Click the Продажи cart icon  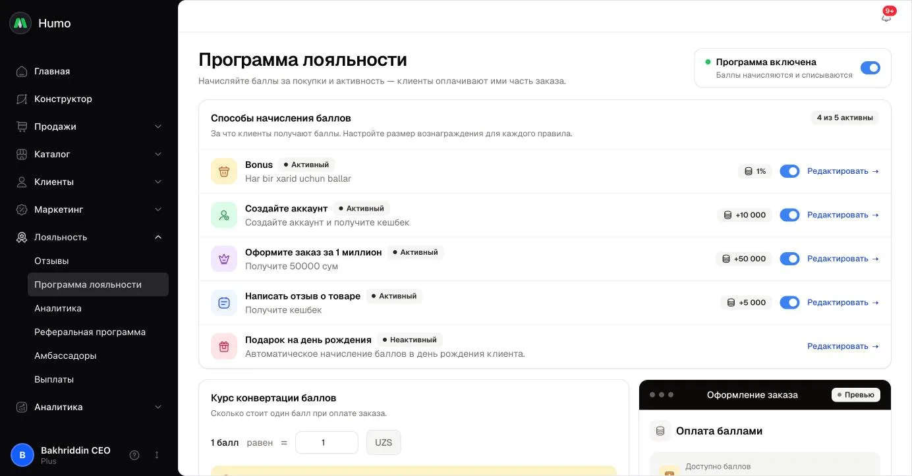click(22, 126)
